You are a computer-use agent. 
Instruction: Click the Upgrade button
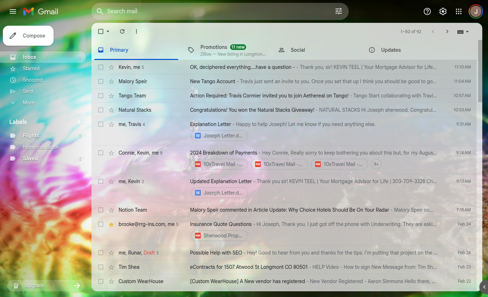(46, 286)
